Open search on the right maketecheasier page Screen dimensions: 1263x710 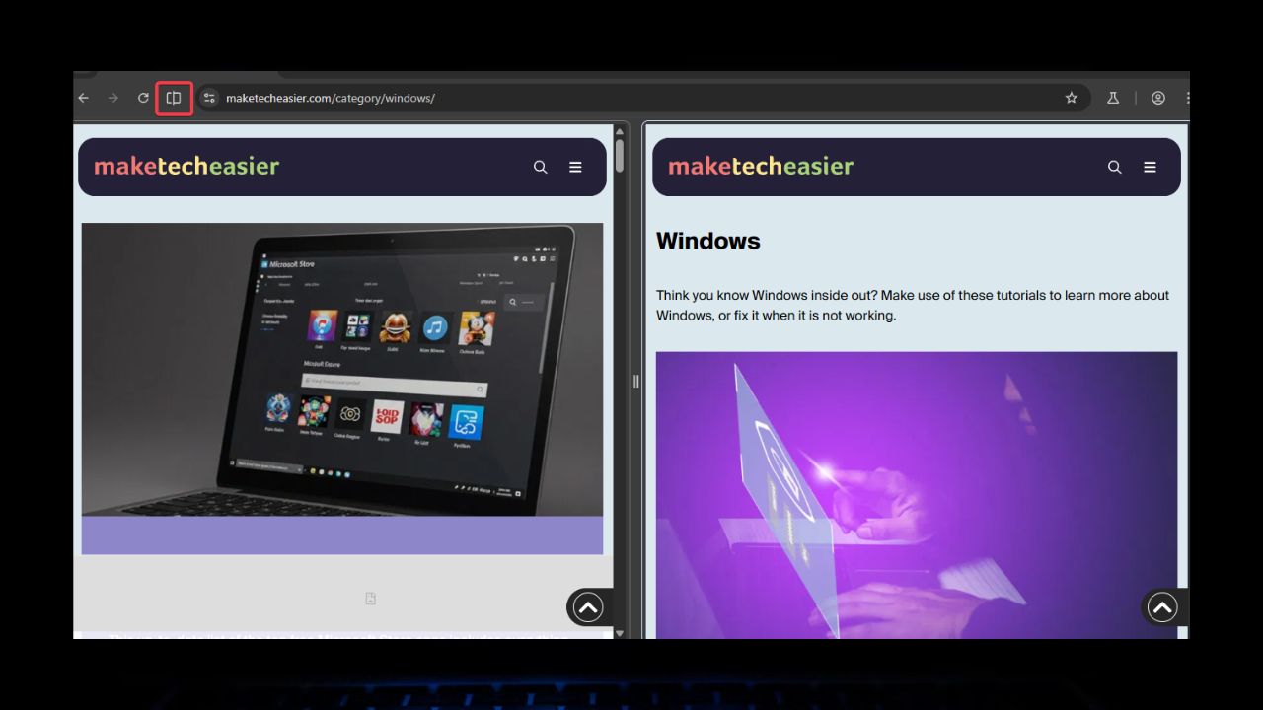point(1114,167)
